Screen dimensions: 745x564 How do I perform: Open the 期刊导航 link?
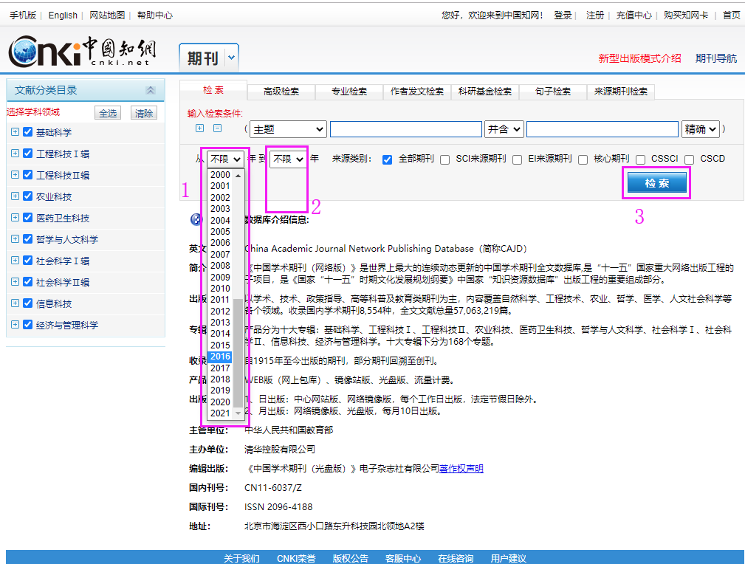pyautogui.click(x=716, y=58)
